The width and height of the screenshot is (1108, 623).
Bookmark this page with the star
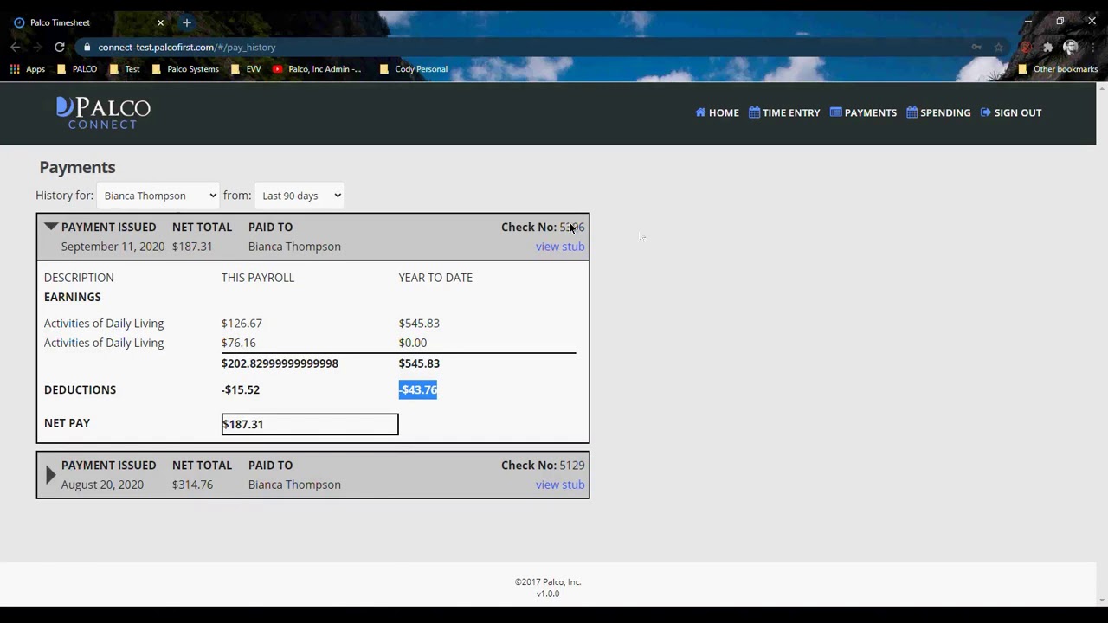point(999,47)
